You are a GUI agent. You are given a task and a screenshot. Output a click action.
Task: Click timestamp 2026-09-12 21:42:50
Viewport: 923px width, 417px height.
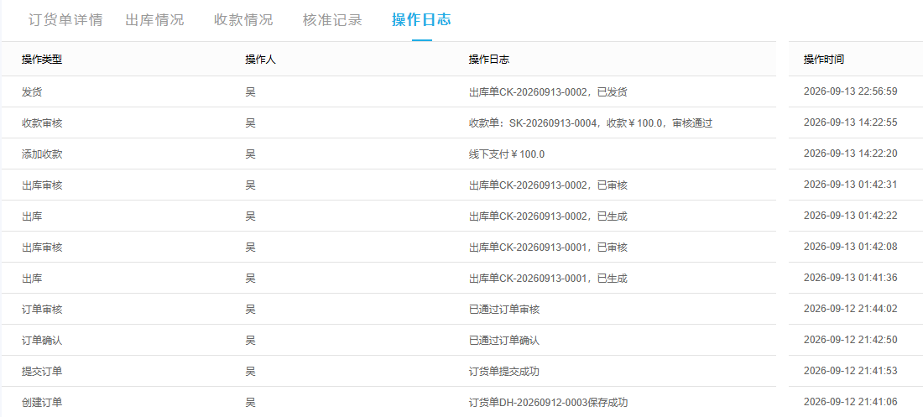850,341
